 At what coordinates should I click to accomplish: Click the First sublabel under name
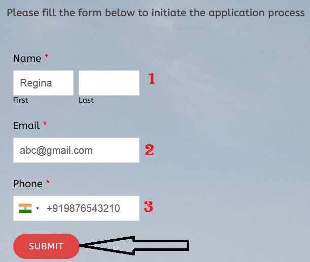click(x=21, y=100)
